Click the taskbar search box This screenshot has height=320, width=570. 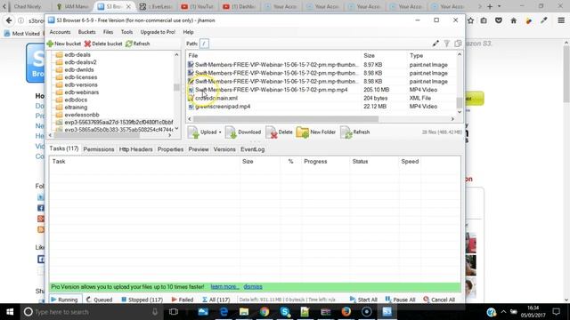91,312
